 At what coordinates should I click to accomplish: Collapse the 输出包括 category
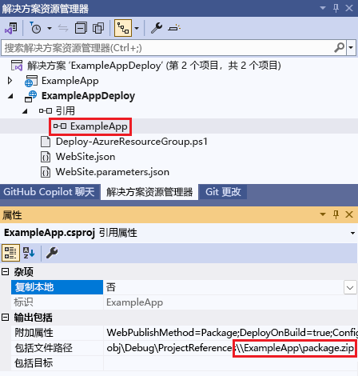pyautogui.click(x=5, y=318)
